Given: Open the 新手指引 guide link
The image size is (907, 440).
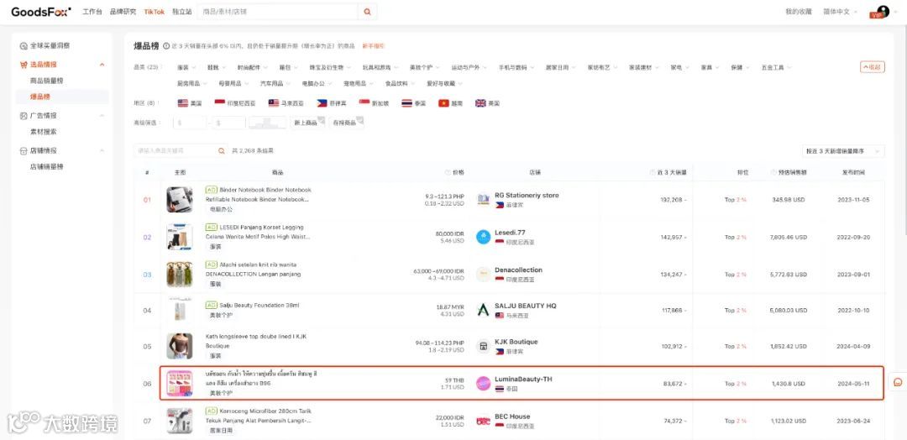Looking at the screenshot, I should [373, 45].
